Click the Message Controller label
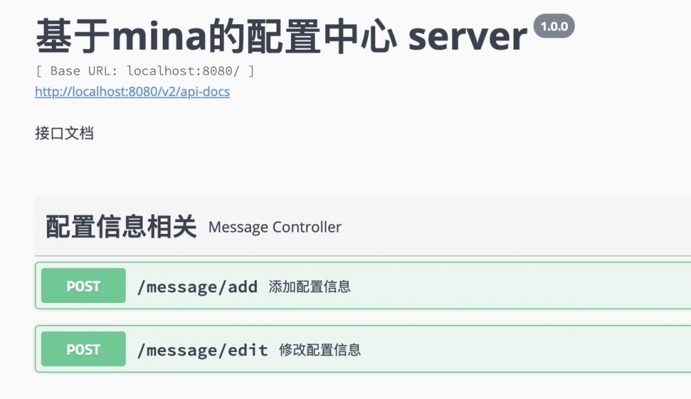The width and height of the screenshot is (691, 399). (276, 227)
